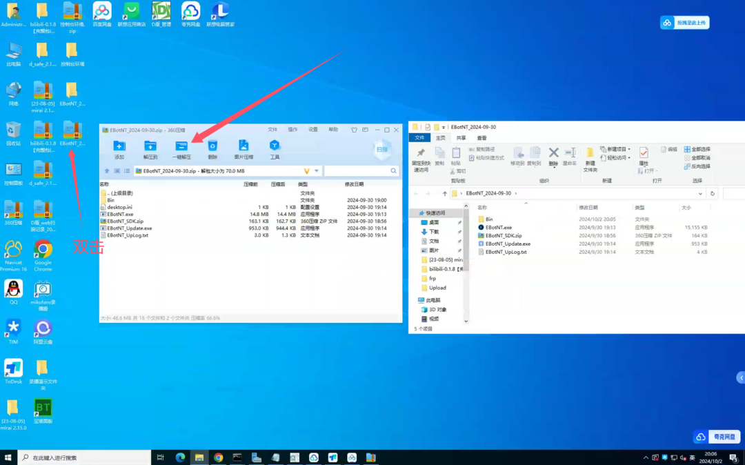This screenshot has width=745, height=465.
Task: Click the 解压到 extract-to icon
Action: pos(150,147)
